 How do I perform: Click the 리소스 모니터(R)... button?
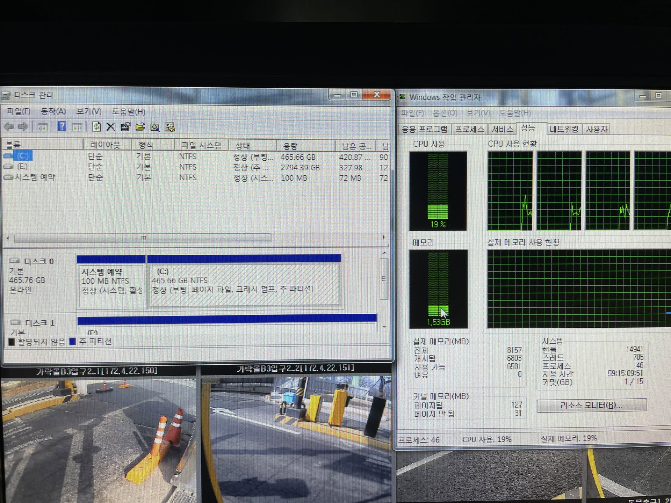coord(591,406)
